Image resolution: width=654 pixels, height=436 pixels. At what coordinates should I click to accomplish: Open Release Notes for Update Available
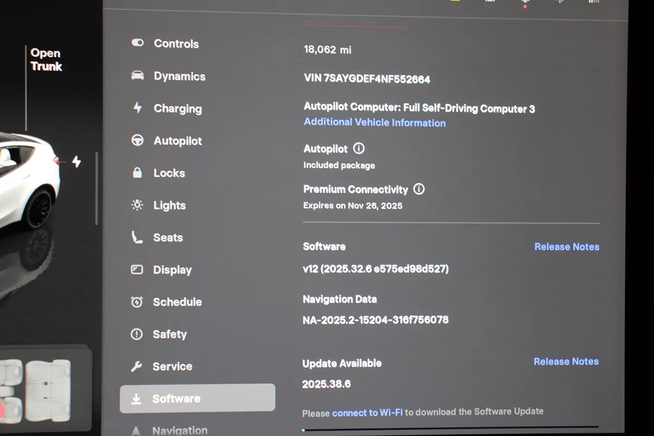(x=566, y=361)
